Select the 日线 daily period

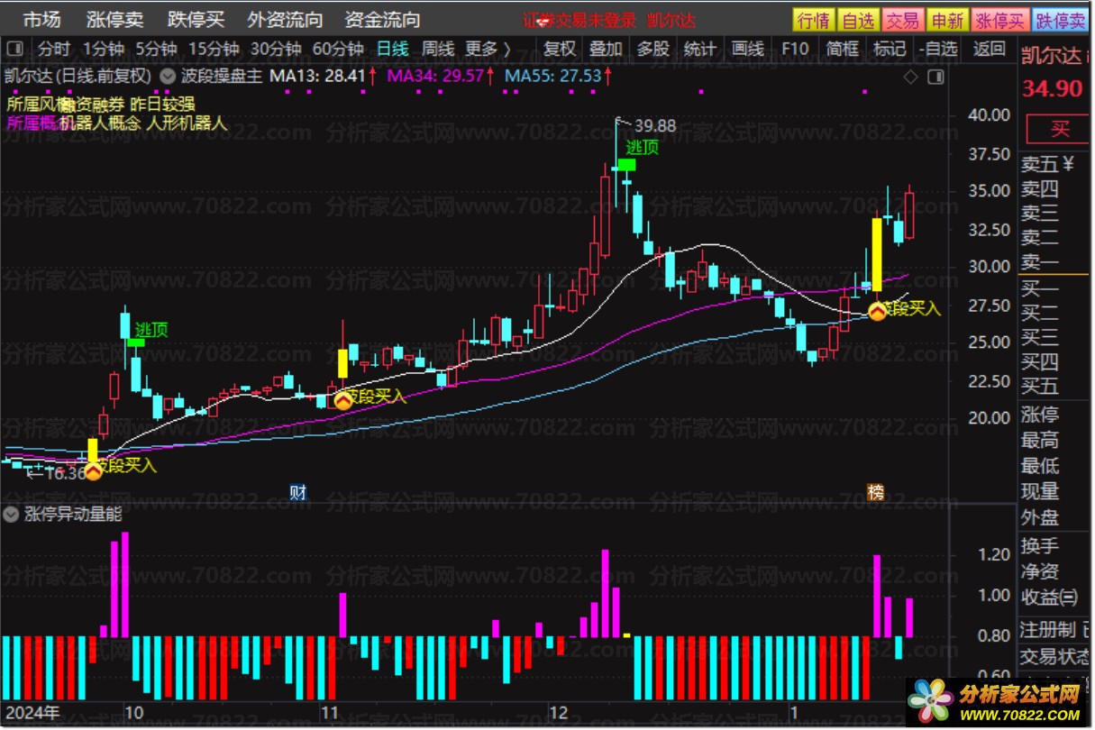pos(392,49)
